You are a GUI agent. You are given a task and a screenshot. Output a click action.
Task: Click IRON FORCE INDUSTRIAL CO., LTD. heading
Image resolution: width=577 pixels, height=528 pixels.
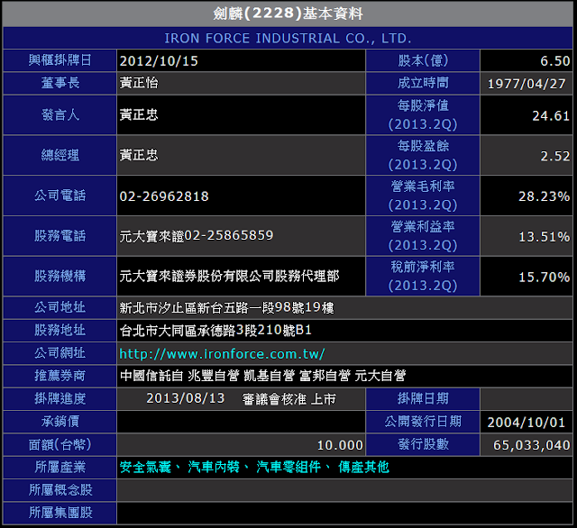tap(288, 38)
